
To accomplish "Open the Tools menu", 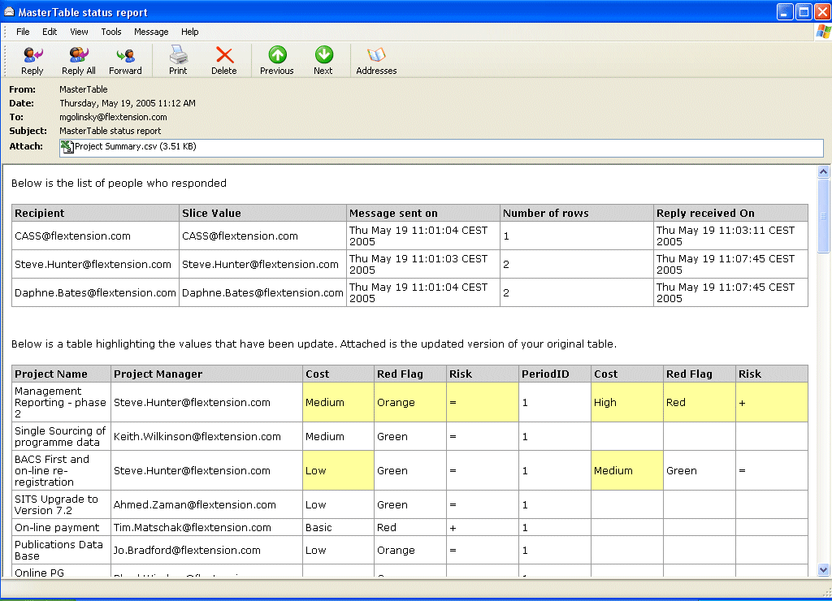I will [111, 32].
